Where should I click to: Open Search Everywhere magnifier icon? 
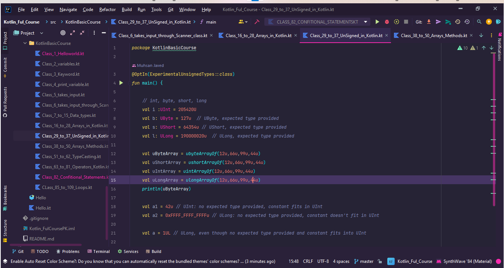pos(479,22)
